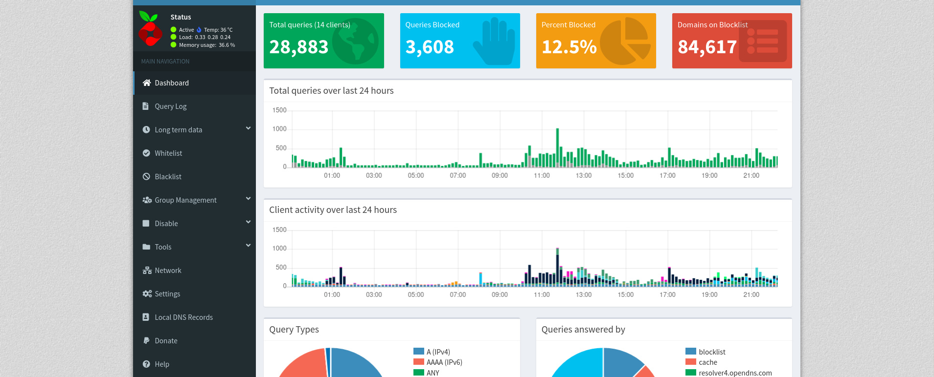This screenshot has height=377, width=934.
Task: Click the Dashboard house icon
Action: click(146, 83)
